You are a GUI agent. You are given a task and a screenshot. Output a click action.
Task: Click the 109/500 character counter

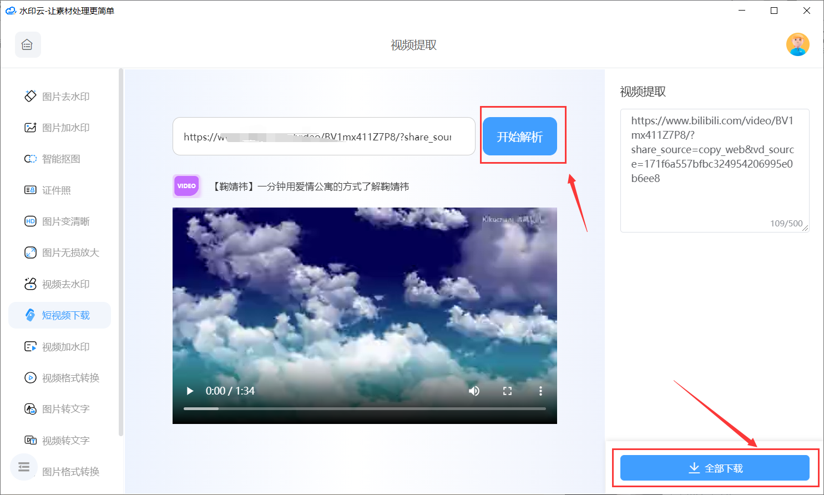tap(786, 223)
